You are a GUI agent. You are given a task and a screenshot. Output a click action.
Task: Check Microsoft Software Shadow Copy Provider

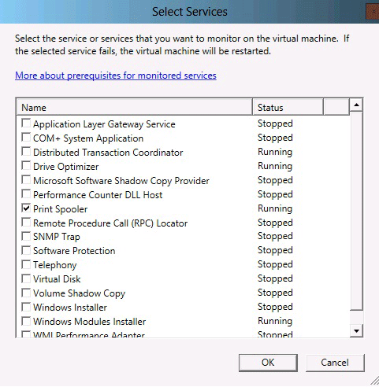(x=26, y=180)
